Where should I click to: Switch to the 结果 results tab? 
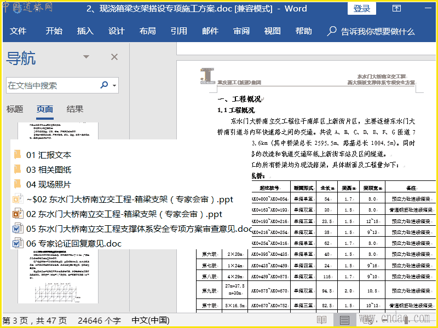(75, 109)
